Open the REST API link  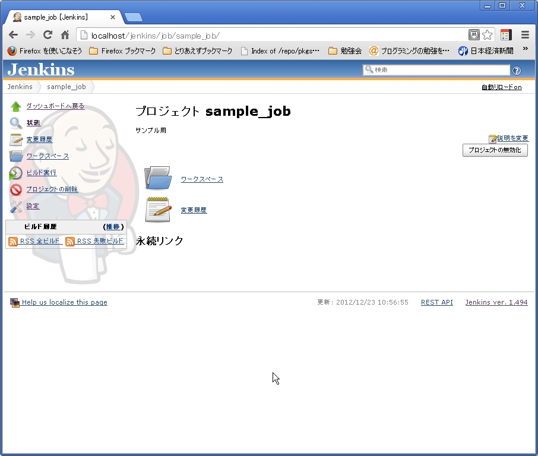point(437,302)
